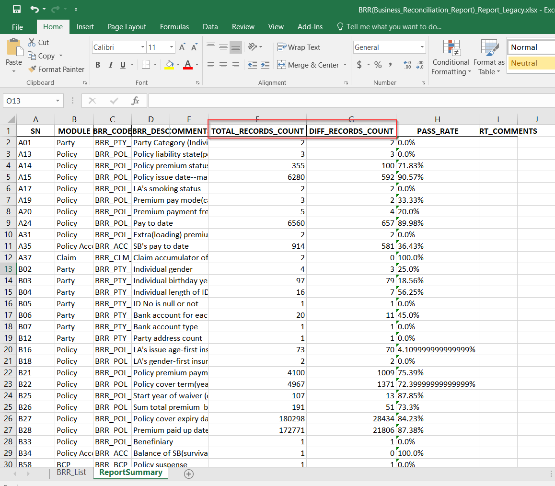Click the Paste clipboard icon

[x=14, y=47]
